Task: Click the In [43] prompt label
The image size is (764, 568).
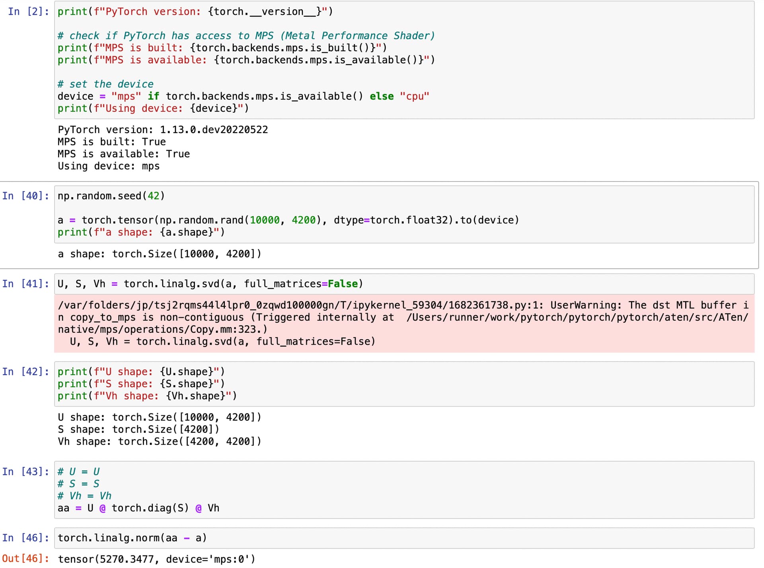Action: coord(25,472)
